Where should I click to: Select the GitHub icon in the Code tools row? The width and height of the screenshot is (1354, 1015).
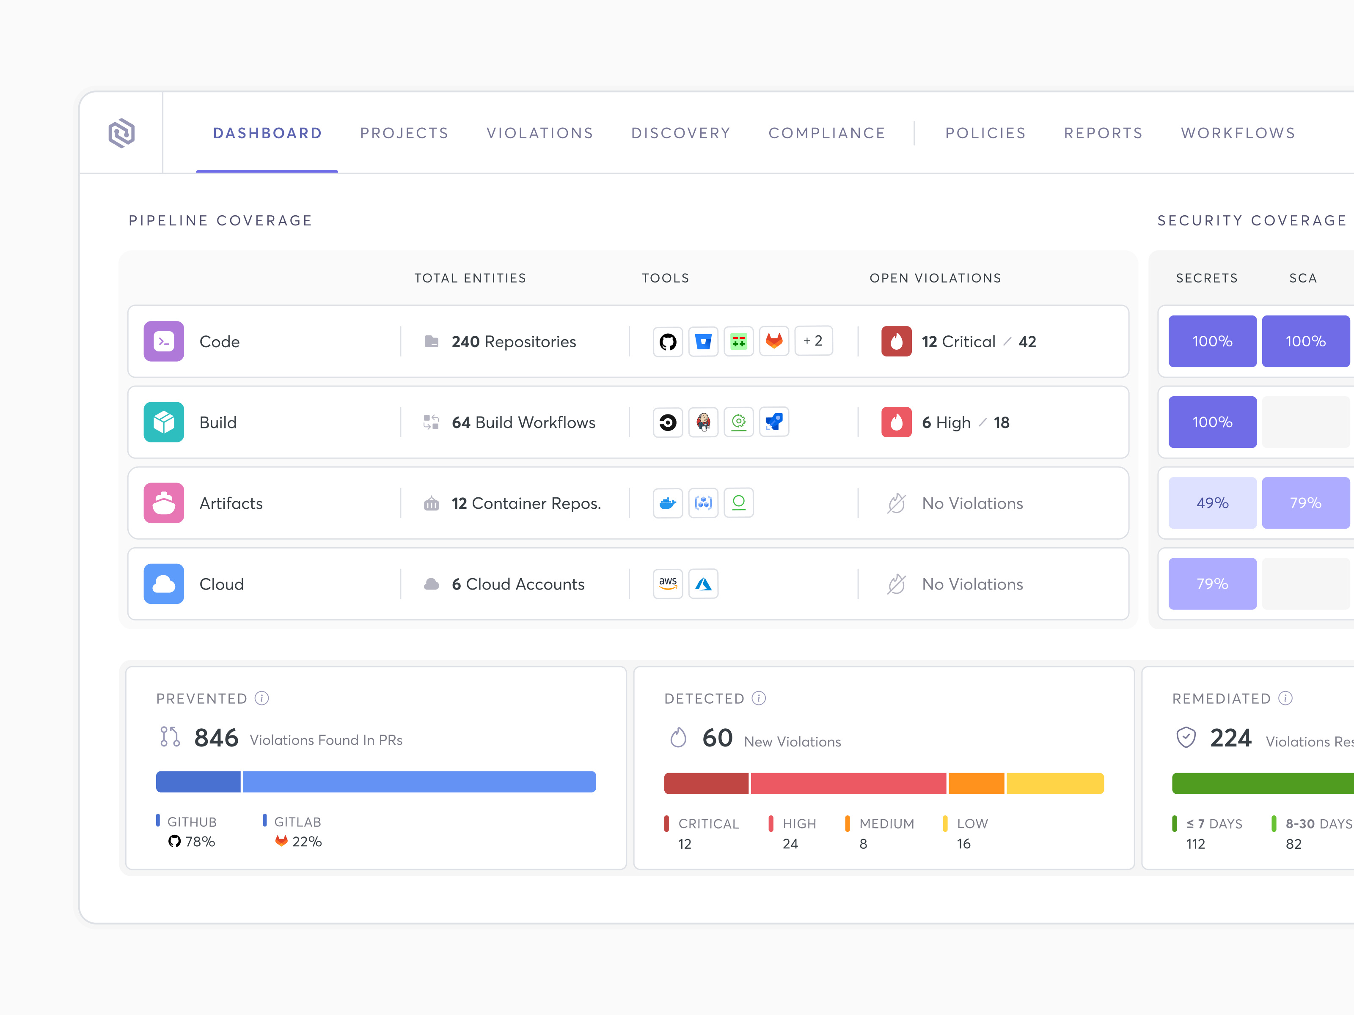(668, 341)
